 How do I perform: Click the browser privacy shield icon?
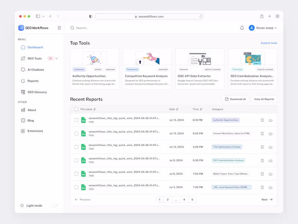click(91, 16)
